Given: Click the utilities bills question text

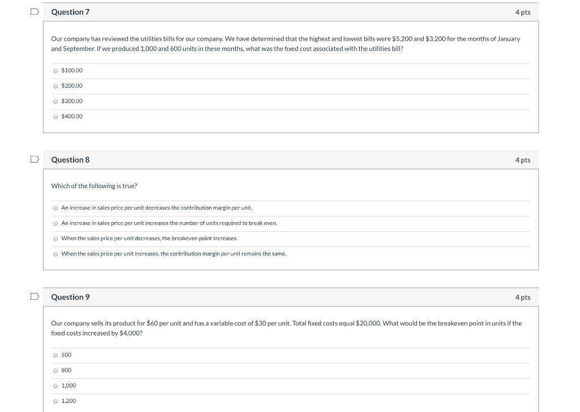Looking at the screenshot, I should [x=285, y=44].
